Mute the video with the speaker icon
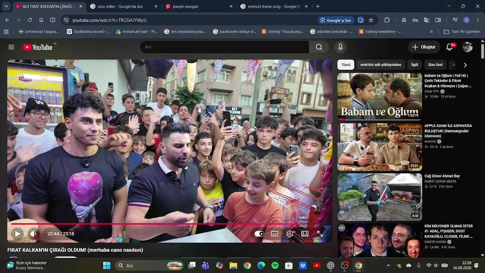Image resolution: width=485 pixels, height=273 pixels. click(x=33, y=234)
